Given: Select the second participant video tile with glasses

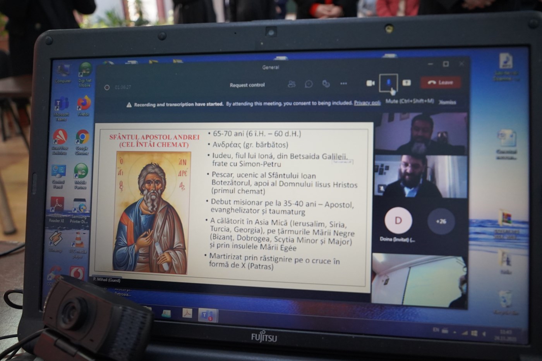Looking at the screenshot, I should (421, 177).
